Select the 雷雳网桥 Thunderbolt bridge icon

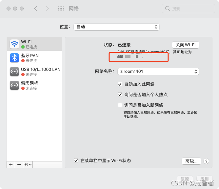coord(14,85)
